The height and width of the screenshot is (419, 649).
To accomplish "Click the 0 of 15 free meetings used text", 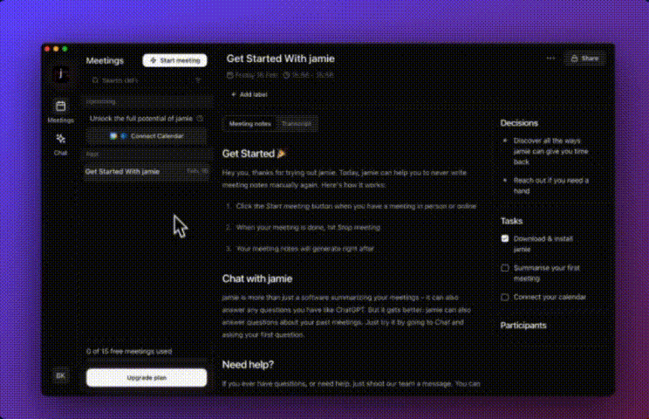I will coord(129,352).
